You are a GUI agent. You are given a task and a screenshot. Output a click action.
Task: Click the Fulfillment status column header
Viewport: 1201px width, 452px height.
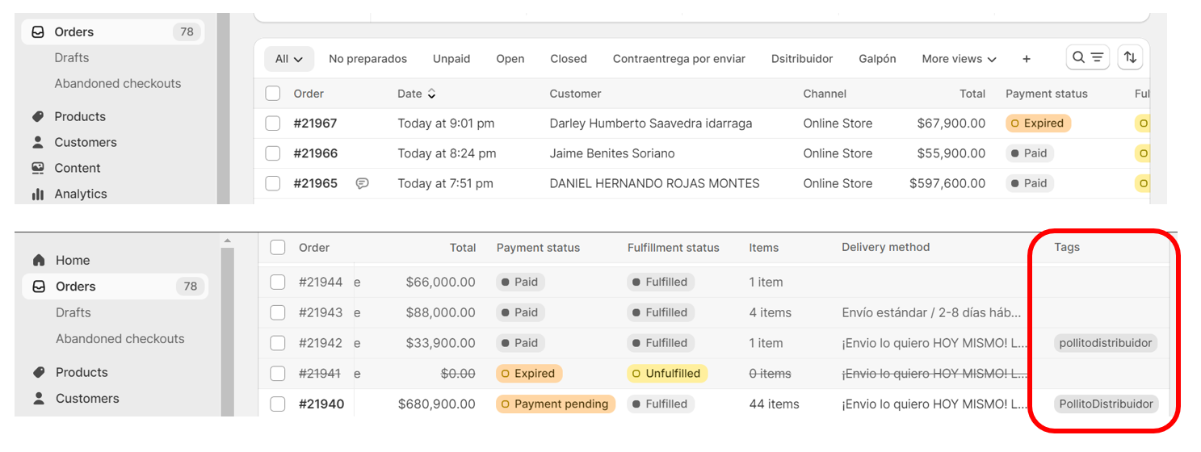point(674,248)
